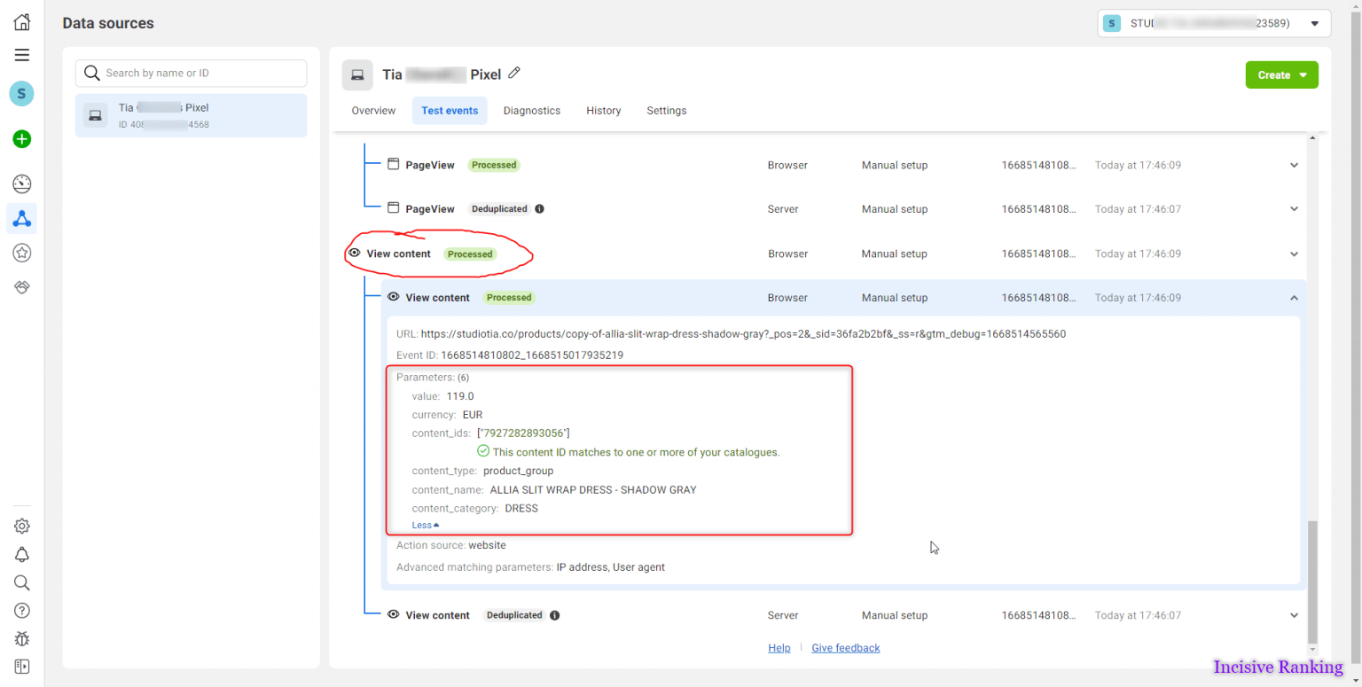Select the Data sources triangle icon
The image size is (1362, 687).
22,218
